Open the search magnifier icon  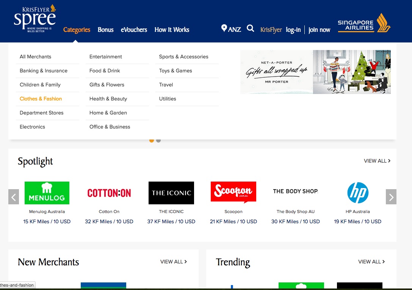click(251, 28)
